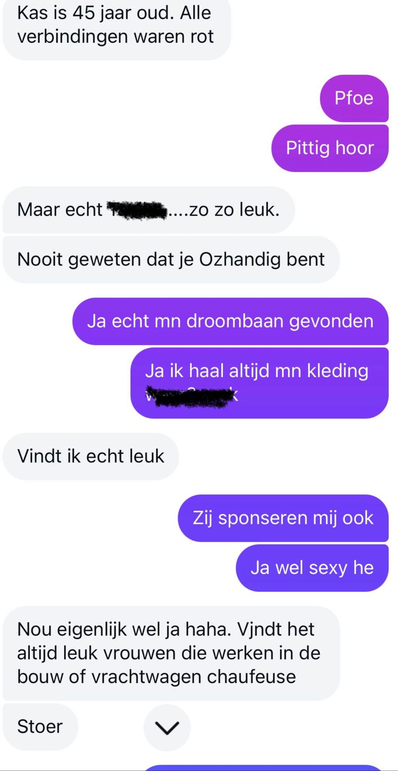
Task: Select the 'Pfoe' sent message bubble
Action: coord(354,98)
